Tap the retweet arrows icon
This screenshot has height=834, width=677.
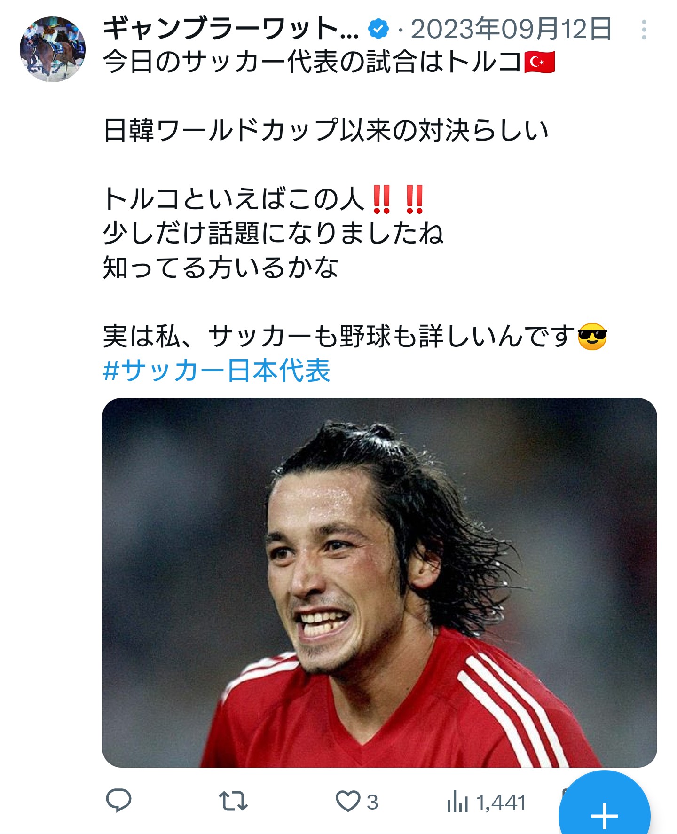[233, 801]
